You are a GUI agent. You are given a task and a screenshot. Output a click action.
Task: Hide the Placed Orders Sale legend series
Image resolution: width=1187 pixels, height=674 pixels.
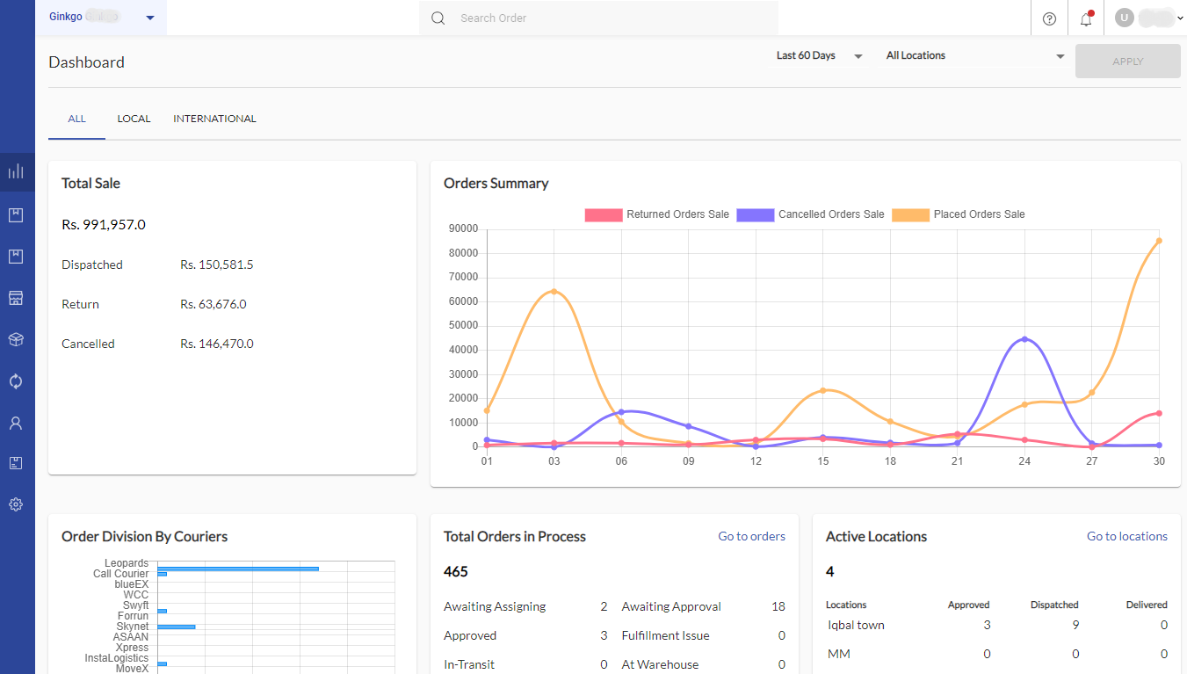tap(959, 214)
